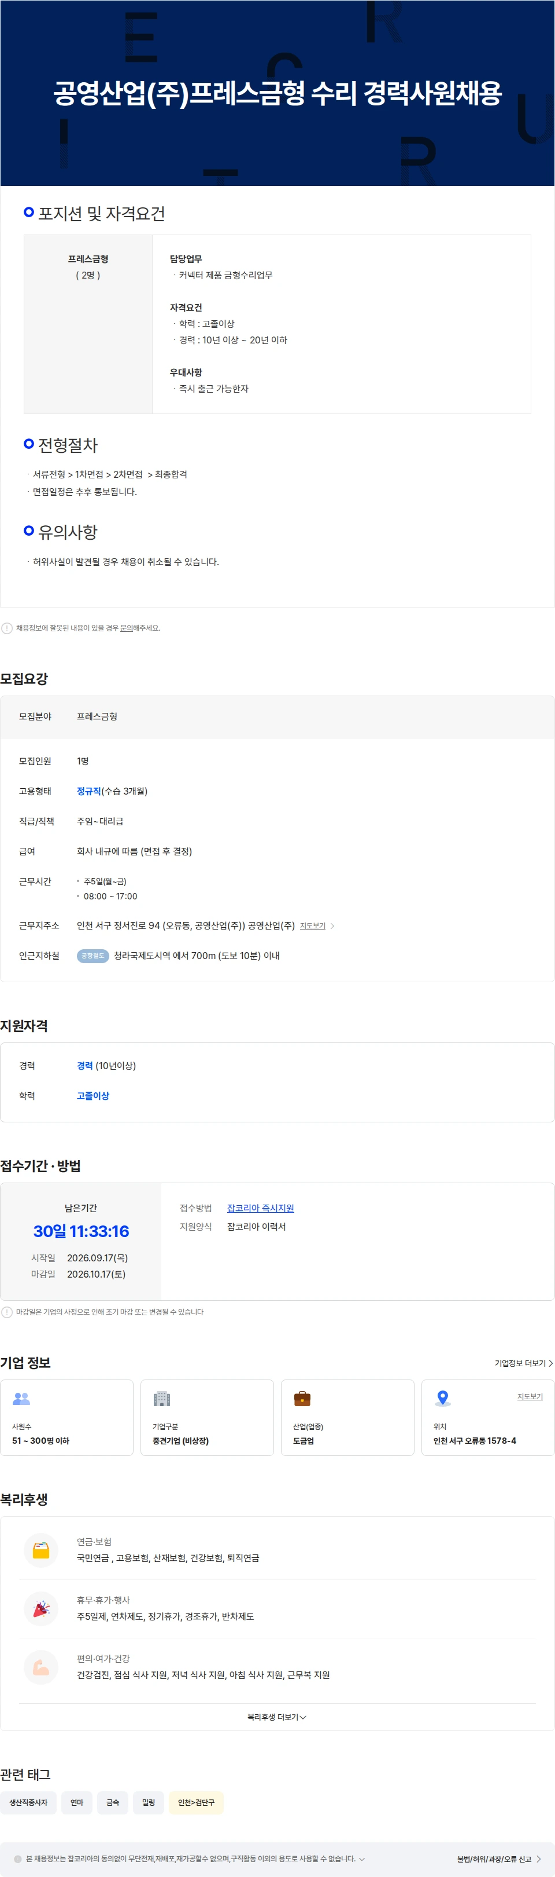555x1877 pixels.
Task: Click info icon beside 마감일은 기업의 사정 notice
Action: point(6,1312)
